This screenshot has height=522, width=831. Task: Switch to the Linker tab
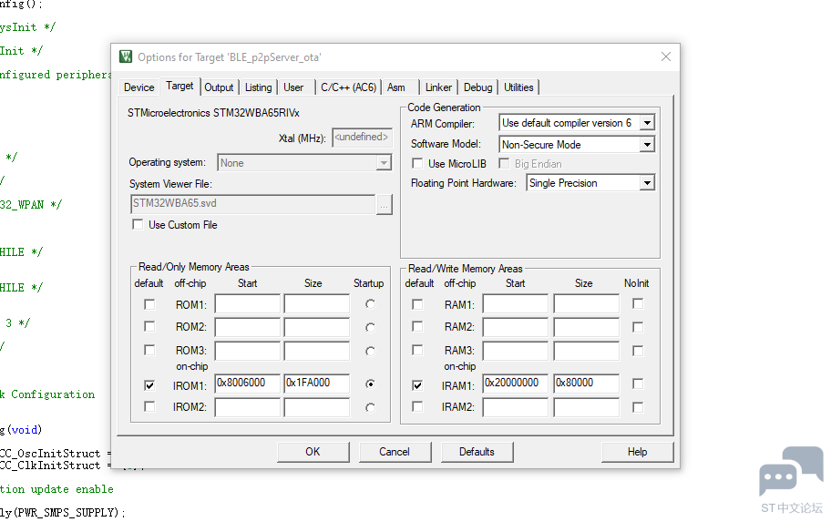(x=438, y=87)
